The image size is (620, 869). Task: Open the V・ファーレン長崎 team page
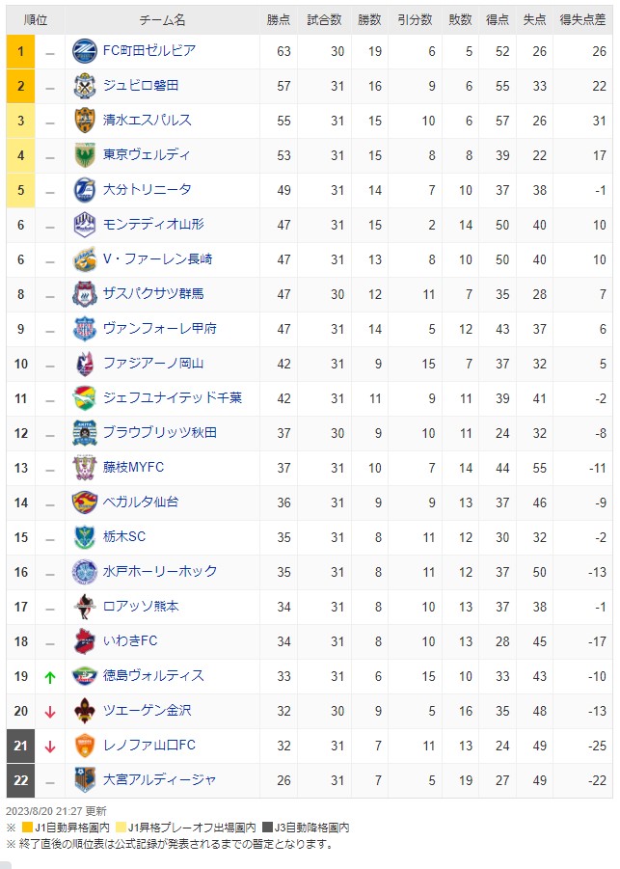158,258
